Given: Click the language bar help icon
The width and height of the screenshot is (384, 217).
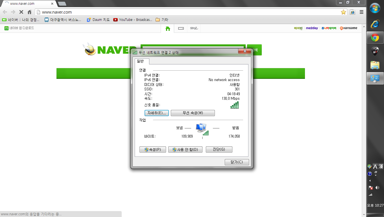Looking at the screenshot, I should tap(370, 174).
